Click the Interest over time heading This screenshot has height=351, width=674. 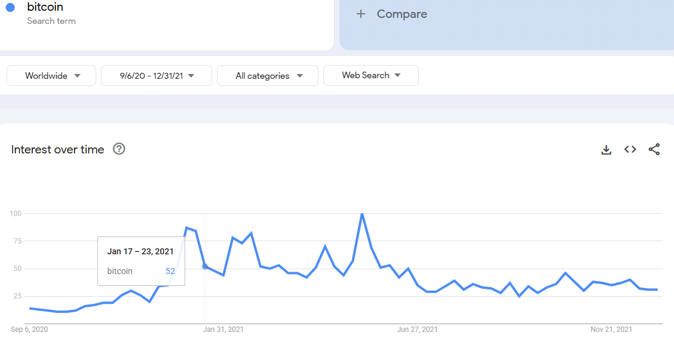point(58,149)
